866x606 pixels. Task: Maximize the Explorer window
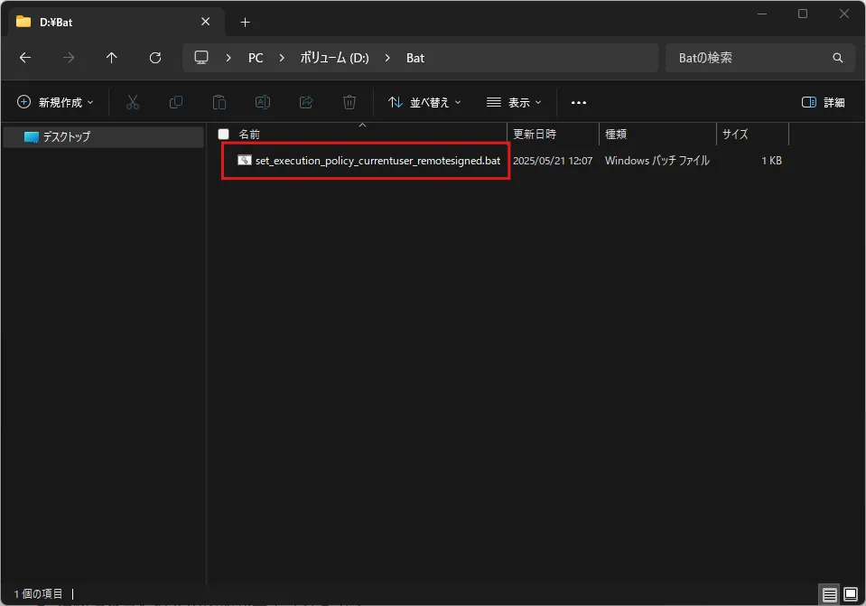point(803,14)
